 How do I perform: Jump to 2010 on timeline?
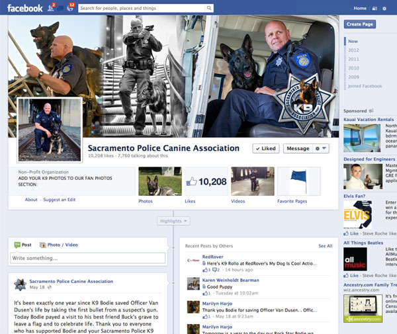(x=353, y=68)
